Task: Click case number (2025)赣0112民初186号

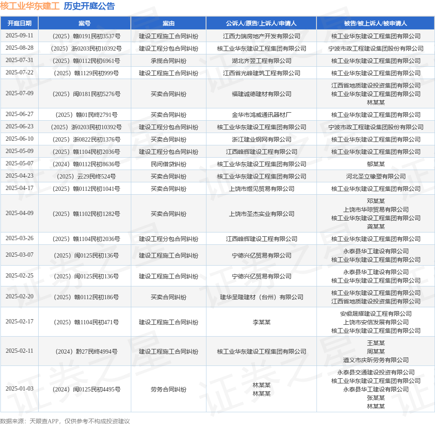Action: [86, 297]
